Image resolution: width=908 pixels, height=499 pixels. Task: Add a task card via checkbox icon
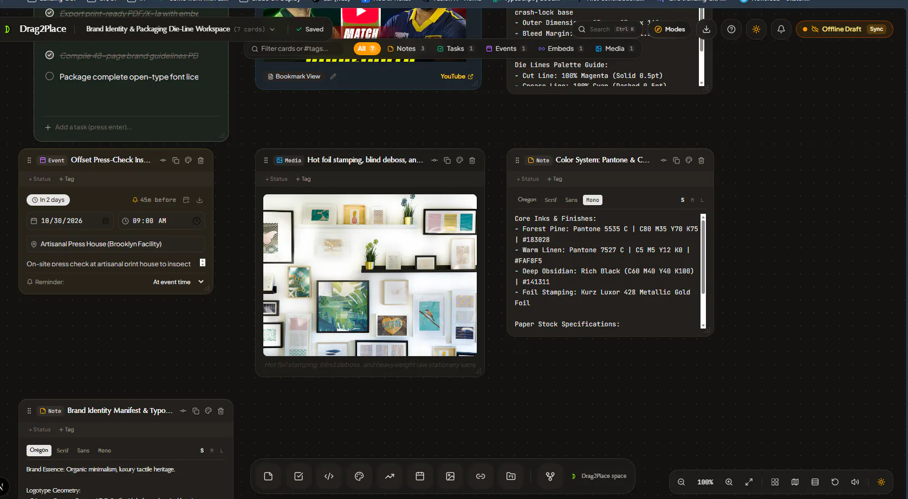[299, 476]
